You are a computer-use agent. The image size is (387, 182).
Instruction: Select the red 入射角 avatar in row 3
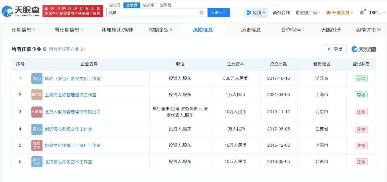point(37,112)
